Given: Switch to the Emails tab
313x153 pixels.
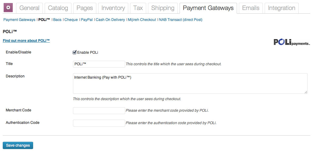Looking at the screenshot, I should 251,8.
